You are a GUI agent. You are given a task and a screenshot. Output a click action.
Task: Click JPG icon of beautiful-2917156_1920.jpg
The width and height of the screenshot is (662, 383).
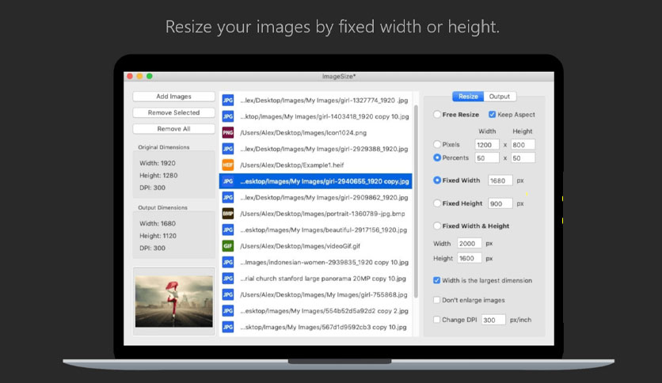(x=228, y=230)
